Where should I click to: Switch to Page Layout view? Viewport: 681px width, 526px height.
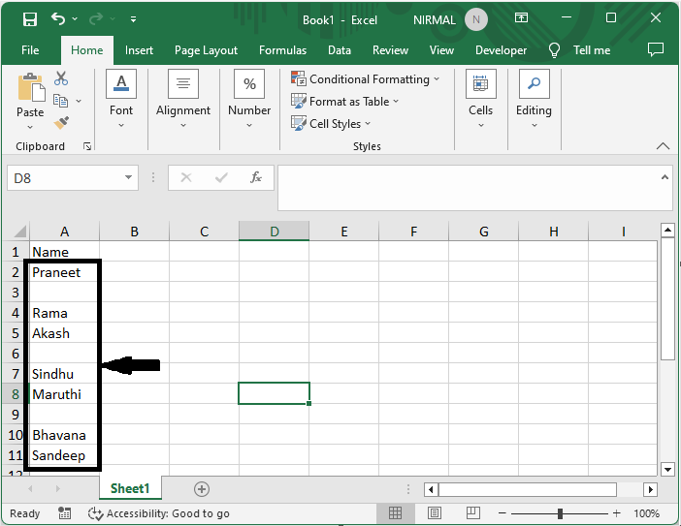coord(435,513)
